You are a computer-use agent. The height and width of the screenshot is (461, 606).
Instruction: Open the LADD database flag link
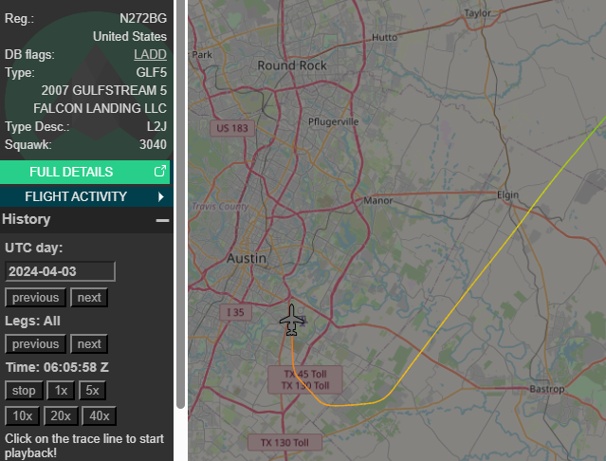(x=150, y=54)
